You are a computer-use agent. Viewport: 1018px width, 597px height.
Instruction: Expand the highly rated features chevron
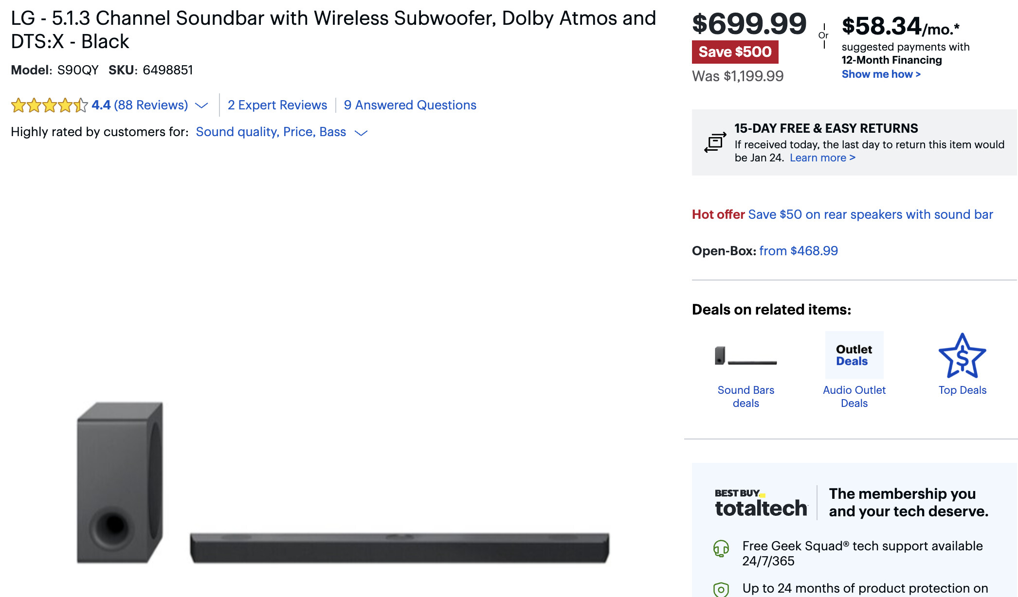tap(361, 133)
